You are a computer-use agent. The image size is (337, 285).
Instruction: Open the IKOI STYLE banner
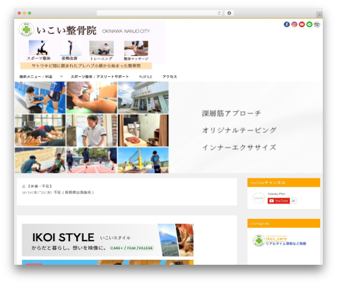(x=108, y=240)
